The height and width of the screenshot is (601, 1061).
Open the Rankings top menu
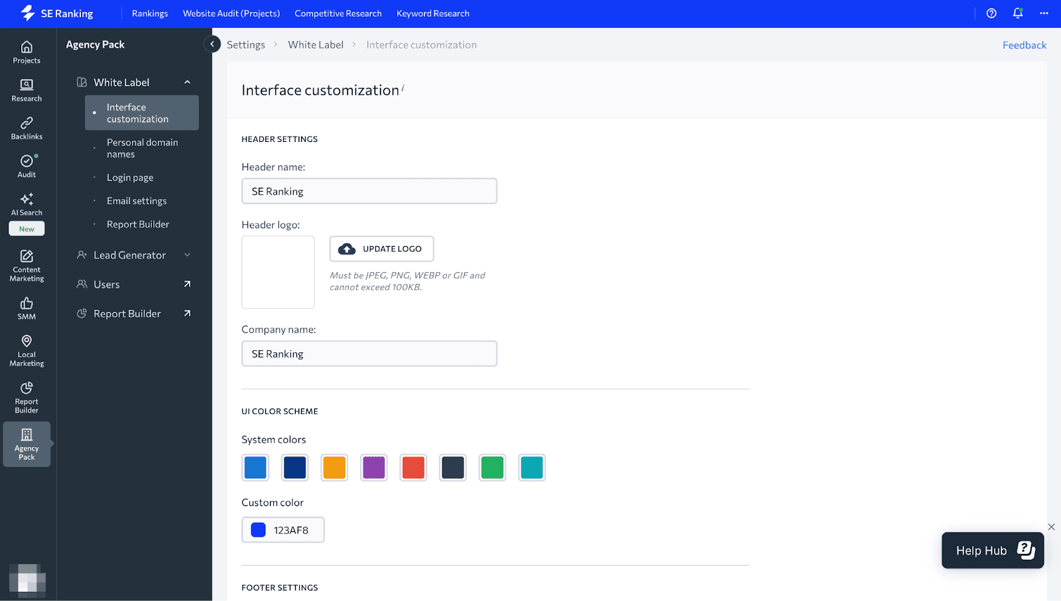(150, 13)
